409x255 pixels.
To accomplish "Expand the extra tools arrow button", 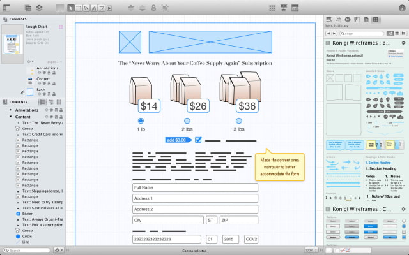I will 109,8.
